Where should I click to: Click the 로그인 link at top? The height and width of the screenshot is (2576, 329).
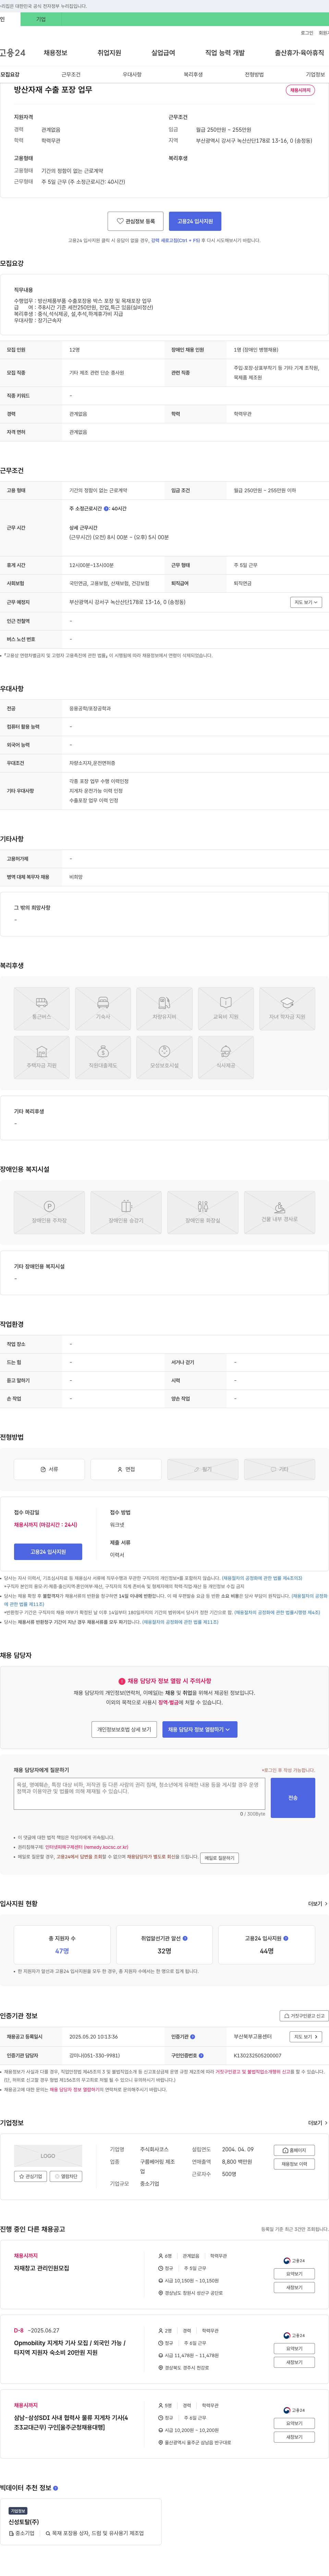point(307,33)
